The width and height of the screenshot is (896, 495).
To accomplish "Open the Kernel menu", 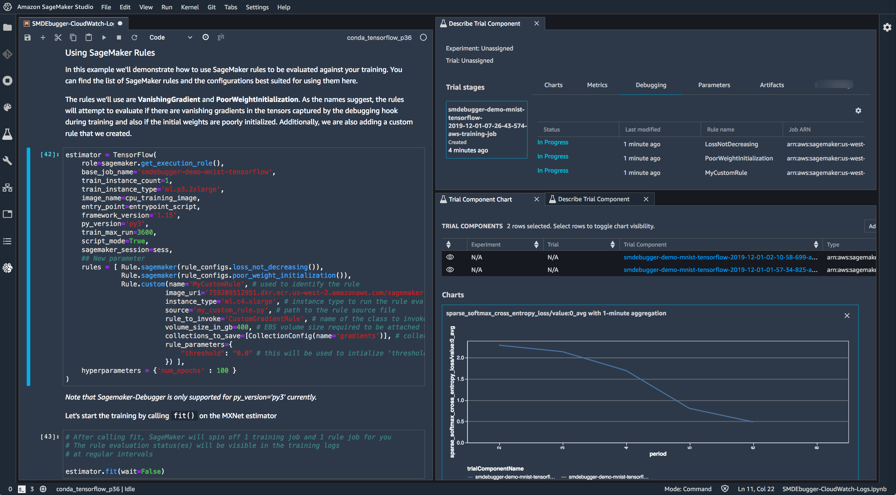I will [190, 7].
